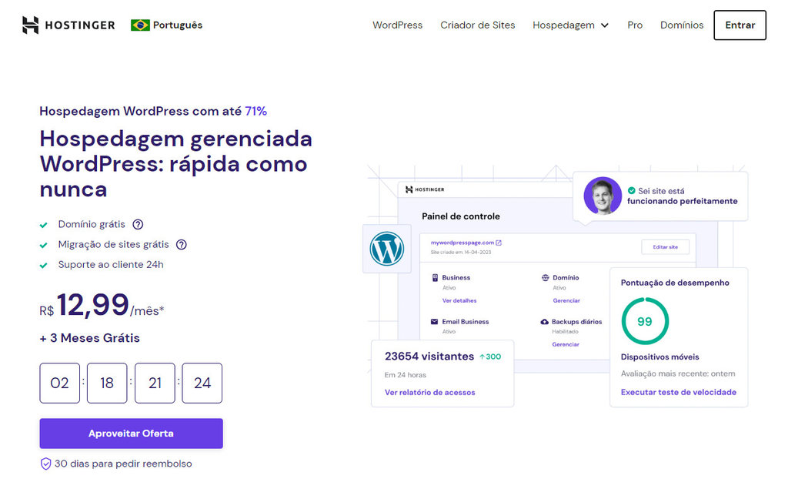
Task: Open the Domínios navigation item
Action: click(682, 25)
